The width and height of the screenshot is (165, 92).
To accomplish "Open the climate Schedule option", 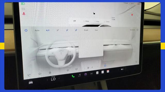I will 133,30.
